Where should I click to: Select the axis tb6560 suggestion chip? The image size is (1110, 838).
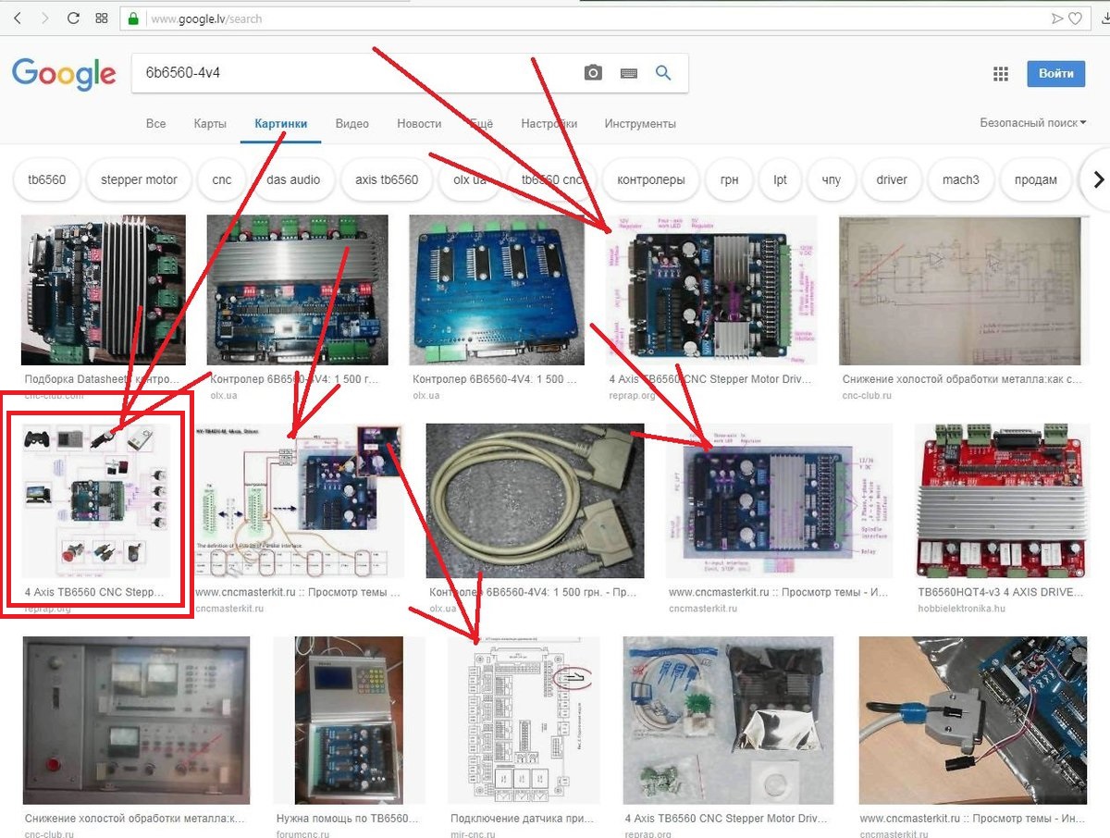pyautogui.click(x=387, y=179)
